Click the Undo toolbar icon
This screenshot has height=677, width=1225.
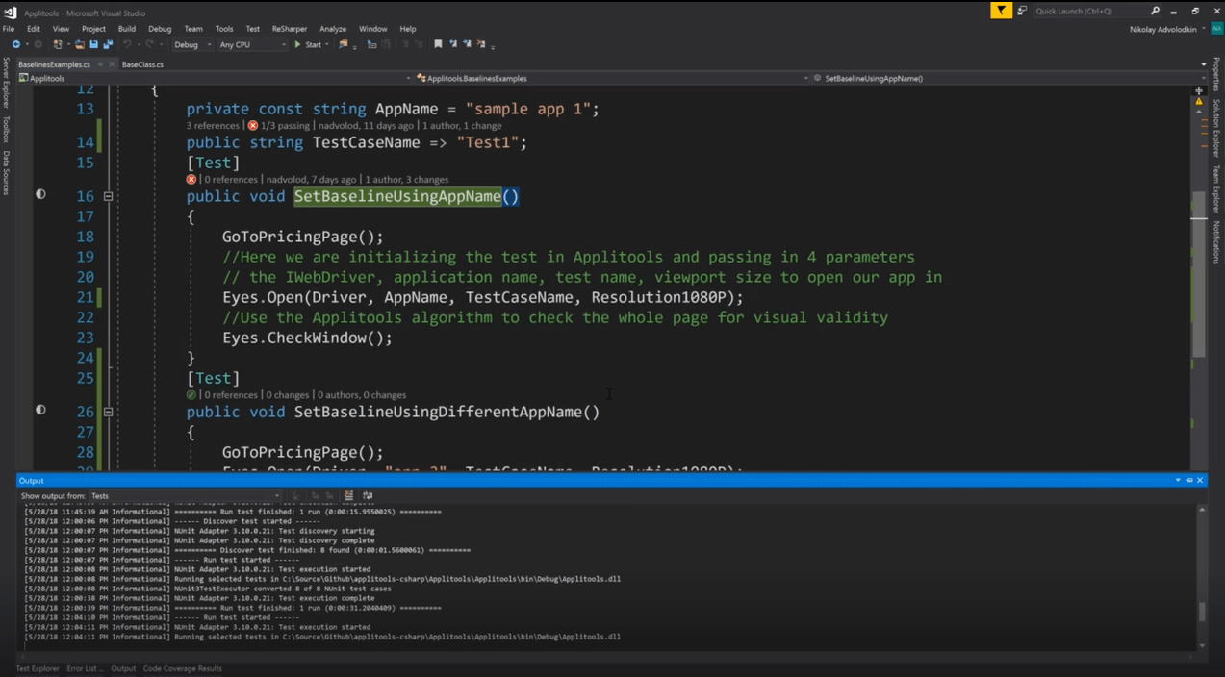tap(127, 44)
